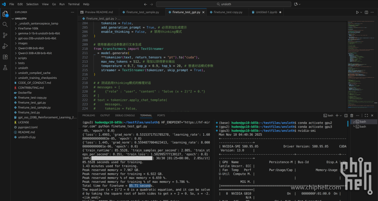Open the Source Control view

[5, 35]
